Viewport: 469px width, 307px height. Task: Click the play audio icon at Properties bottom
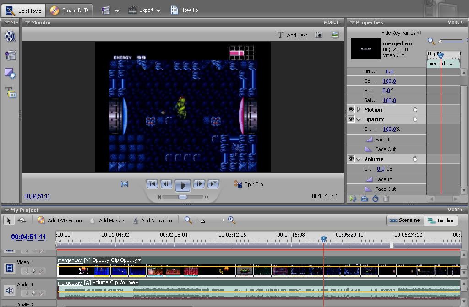[353, 199]
